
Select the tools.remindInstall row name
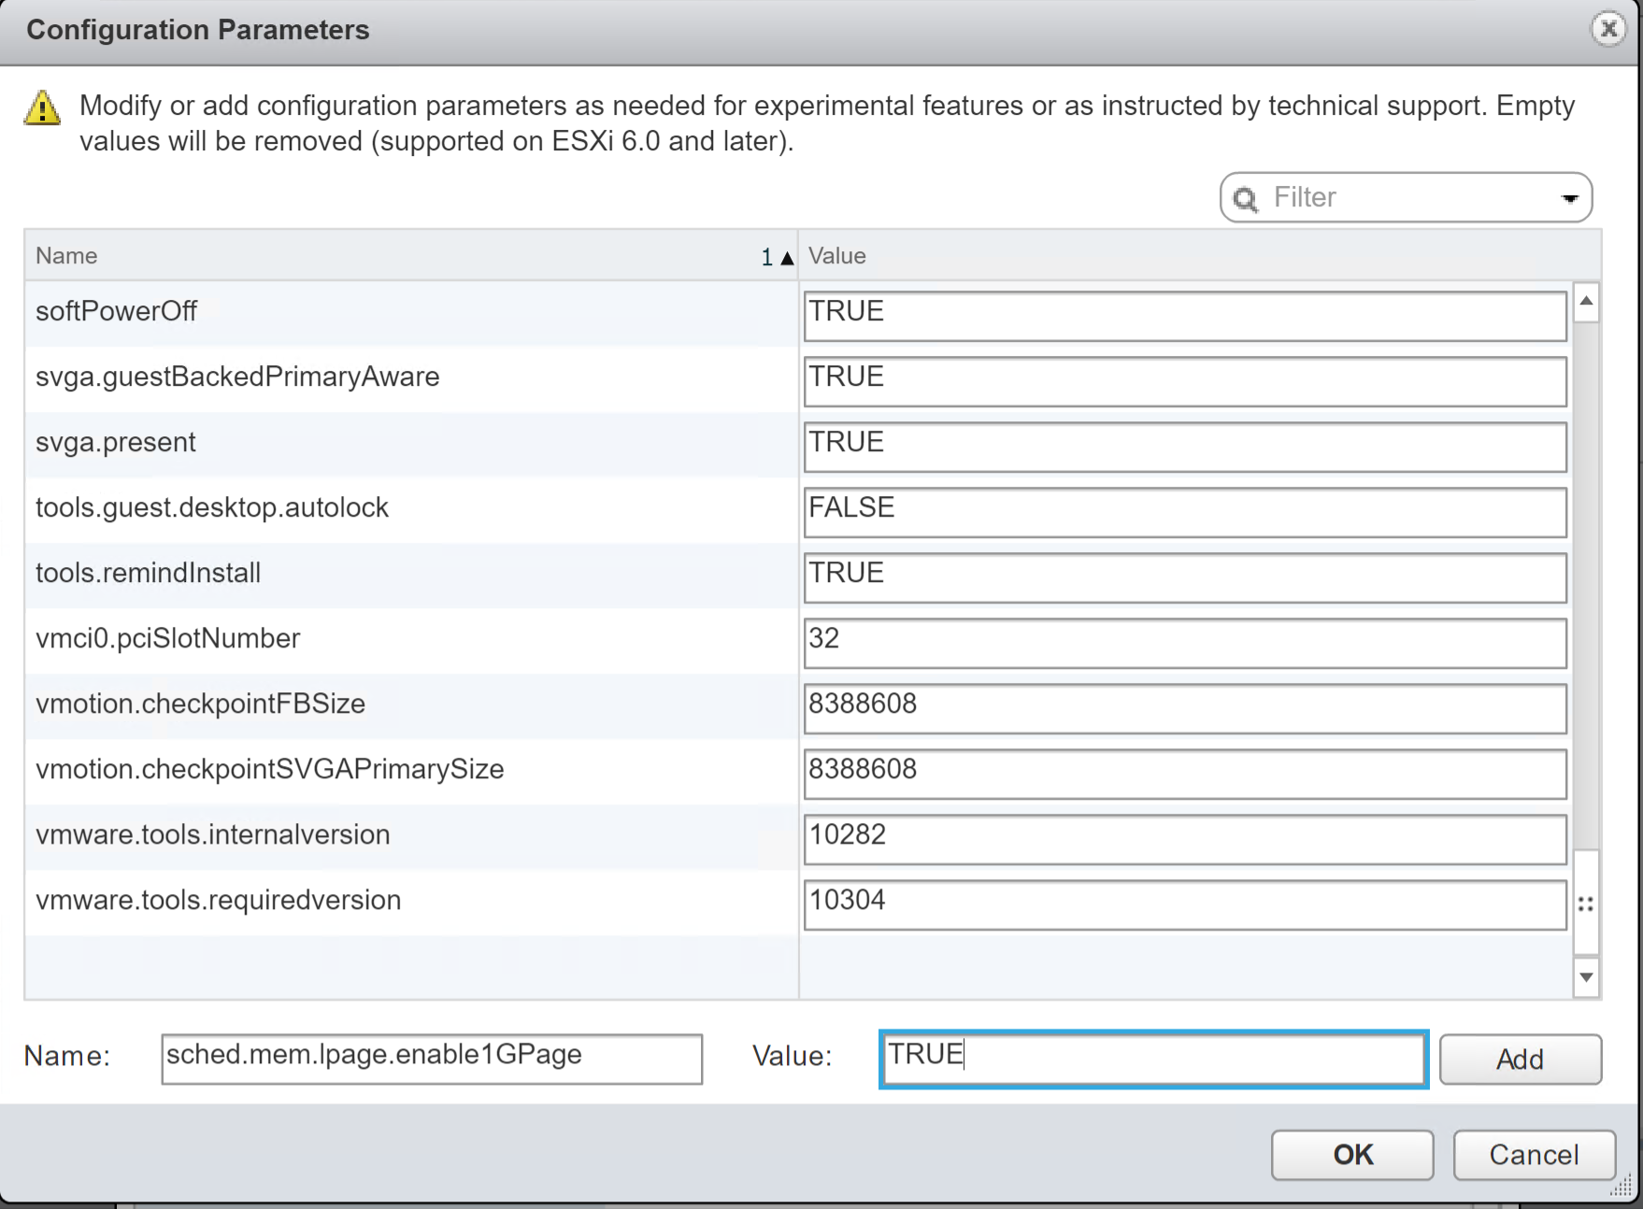coord(149,573)
